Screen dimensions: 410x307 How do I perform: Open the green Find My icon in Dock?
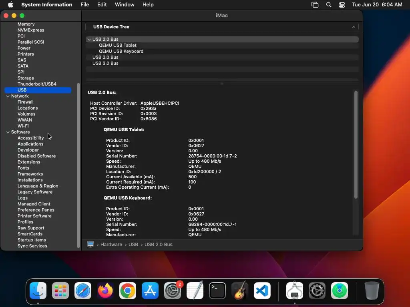340,291
